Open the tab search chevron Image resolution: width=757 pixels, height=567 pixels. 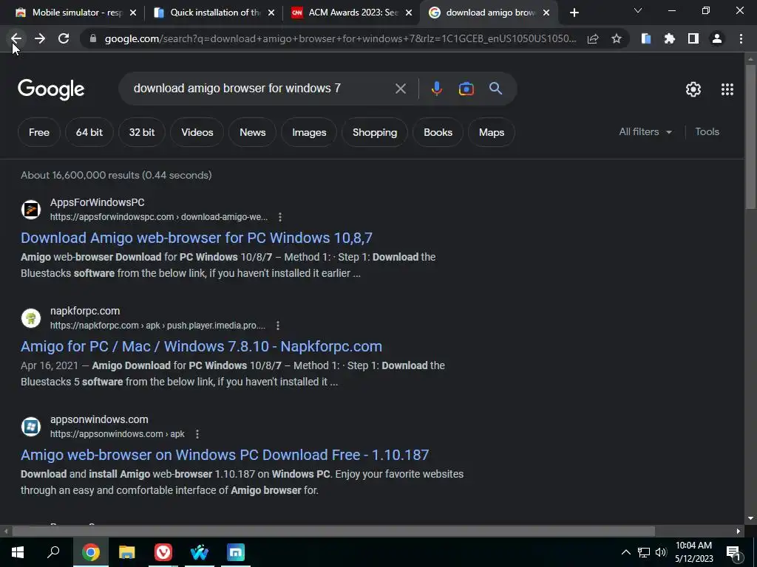(x=638, y=10)
